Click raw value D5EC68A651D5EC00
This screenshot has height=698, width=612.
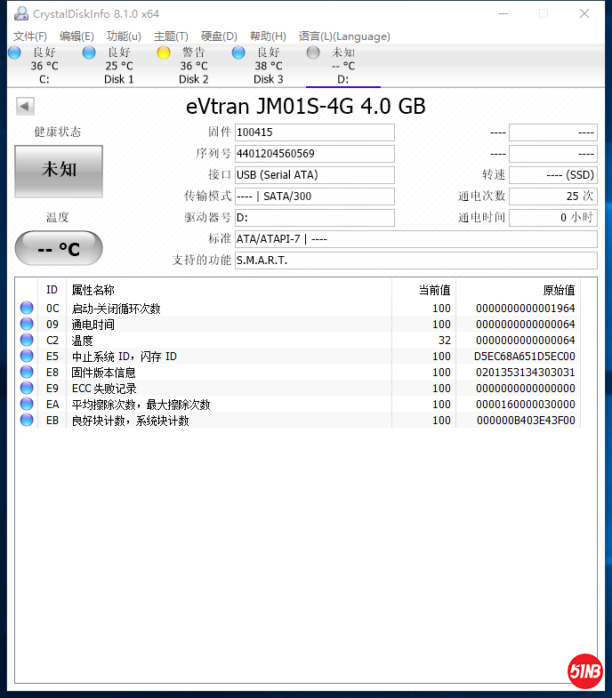(524, 357)
